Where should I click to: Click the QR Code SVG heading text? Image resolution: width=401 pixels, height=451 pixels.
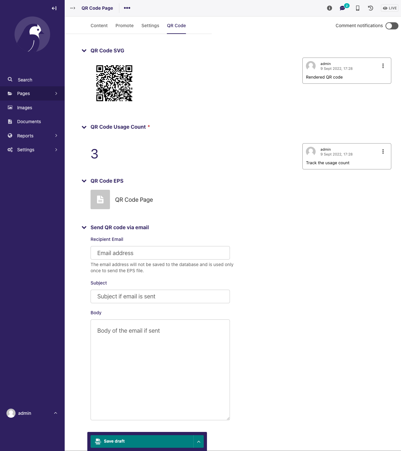[107, 51]
